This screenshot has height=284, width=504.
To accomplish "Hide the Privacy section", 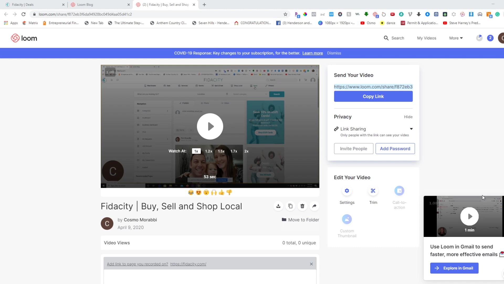I will point(408,117).
